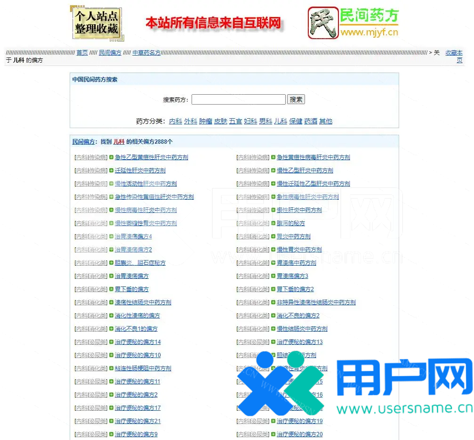Click green arrow icon beside 急性乙型黄疸性肝炎中药方剂
The height and width of the screenshot is (440, 474).
pos(112,157)
